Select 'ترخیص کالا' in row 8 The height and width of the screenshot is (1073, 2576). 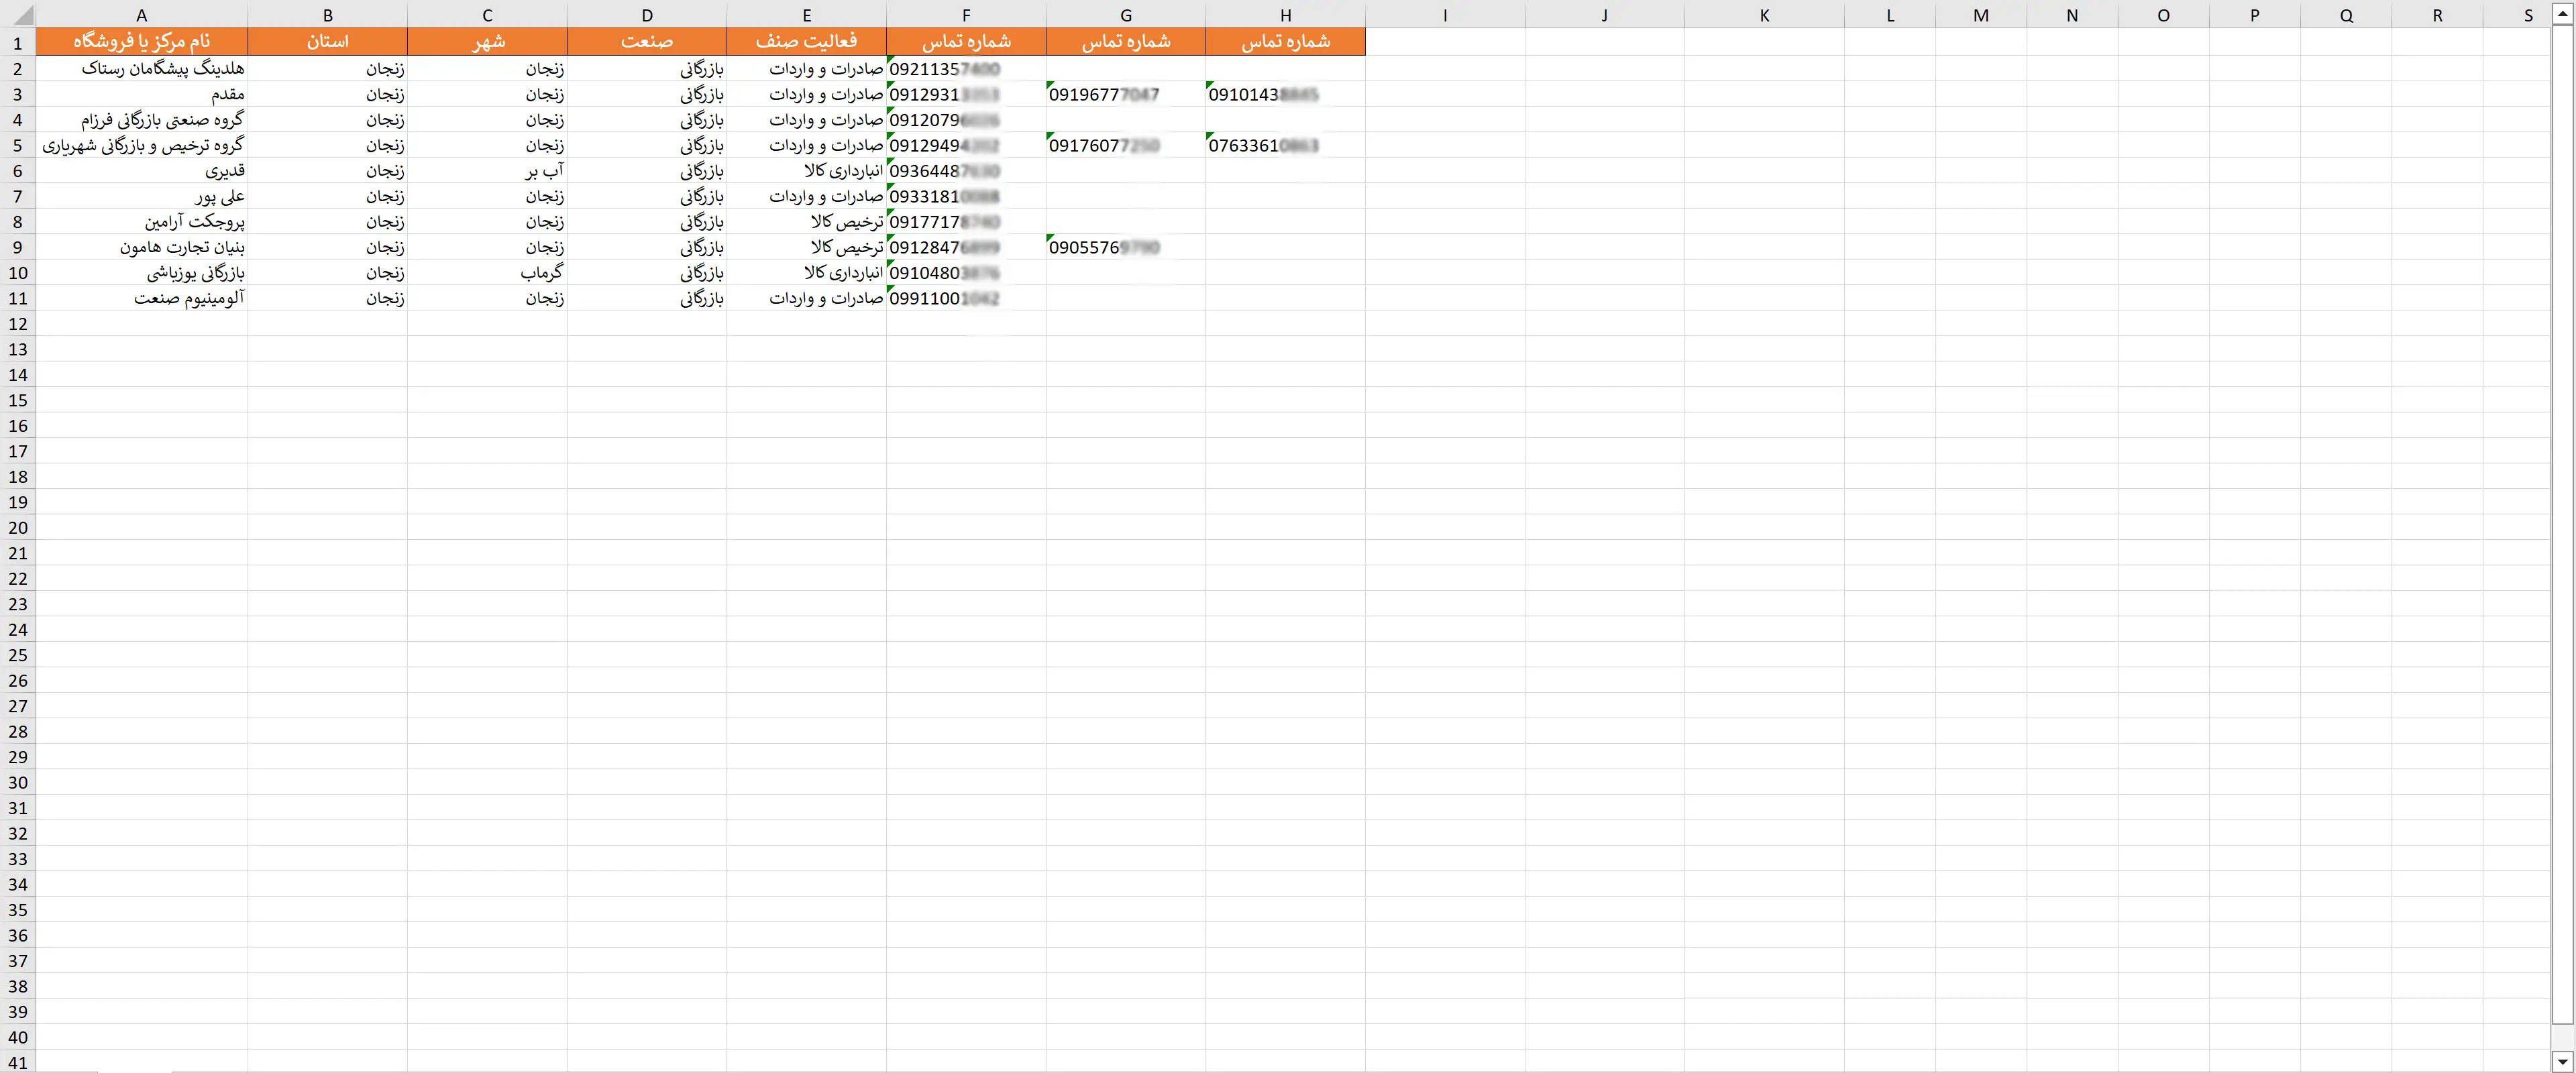(x=806, y=221)
